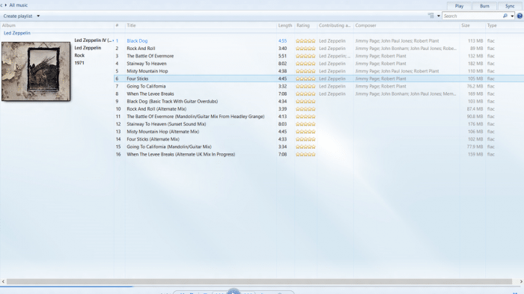Sort by the Rating column header

point(303,25)
